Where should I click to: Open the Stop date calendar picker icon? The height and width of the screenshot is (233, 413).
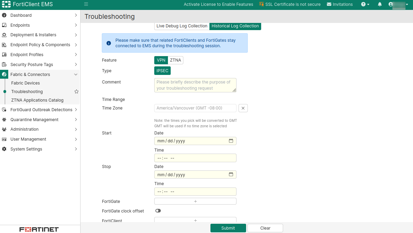point(231,174)
